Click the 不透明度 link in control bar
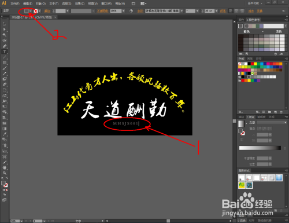The height and width of the screenshot is (223, 289). pyautogui.click(x=102, y=11)
